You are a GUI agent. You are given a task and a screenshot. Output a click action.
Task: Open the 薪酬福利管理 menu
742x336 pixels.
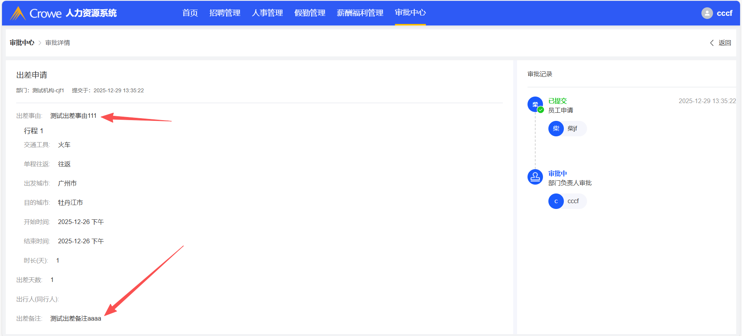pos(360,13)
